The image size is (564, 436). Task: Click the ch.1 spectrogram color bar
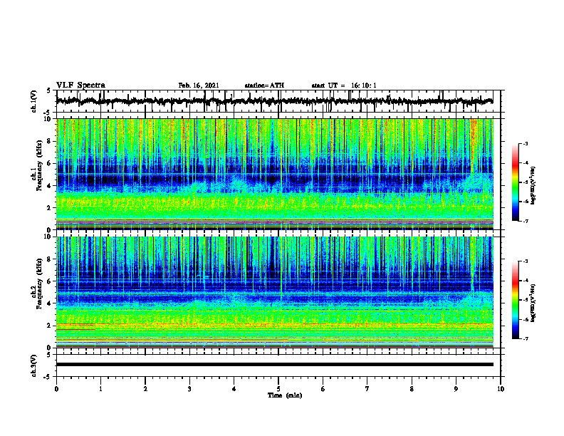[515, 182]
